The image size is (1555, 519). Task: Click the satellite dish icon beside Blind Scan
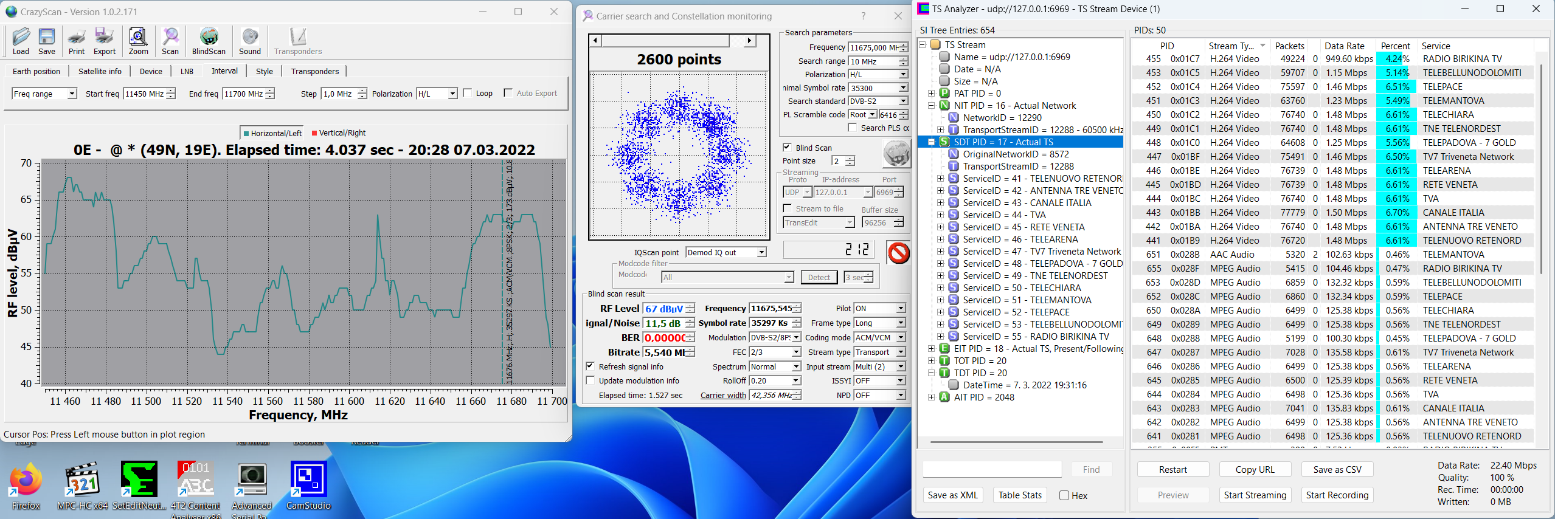coord(896,154)
